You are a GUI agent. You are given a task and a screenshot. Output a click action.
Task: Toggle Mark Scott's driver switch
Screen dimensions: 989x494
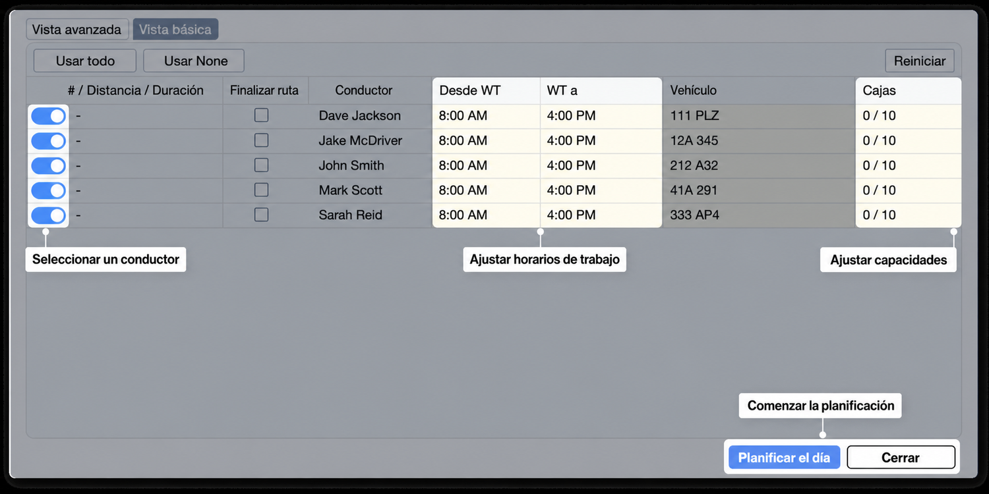49,190
